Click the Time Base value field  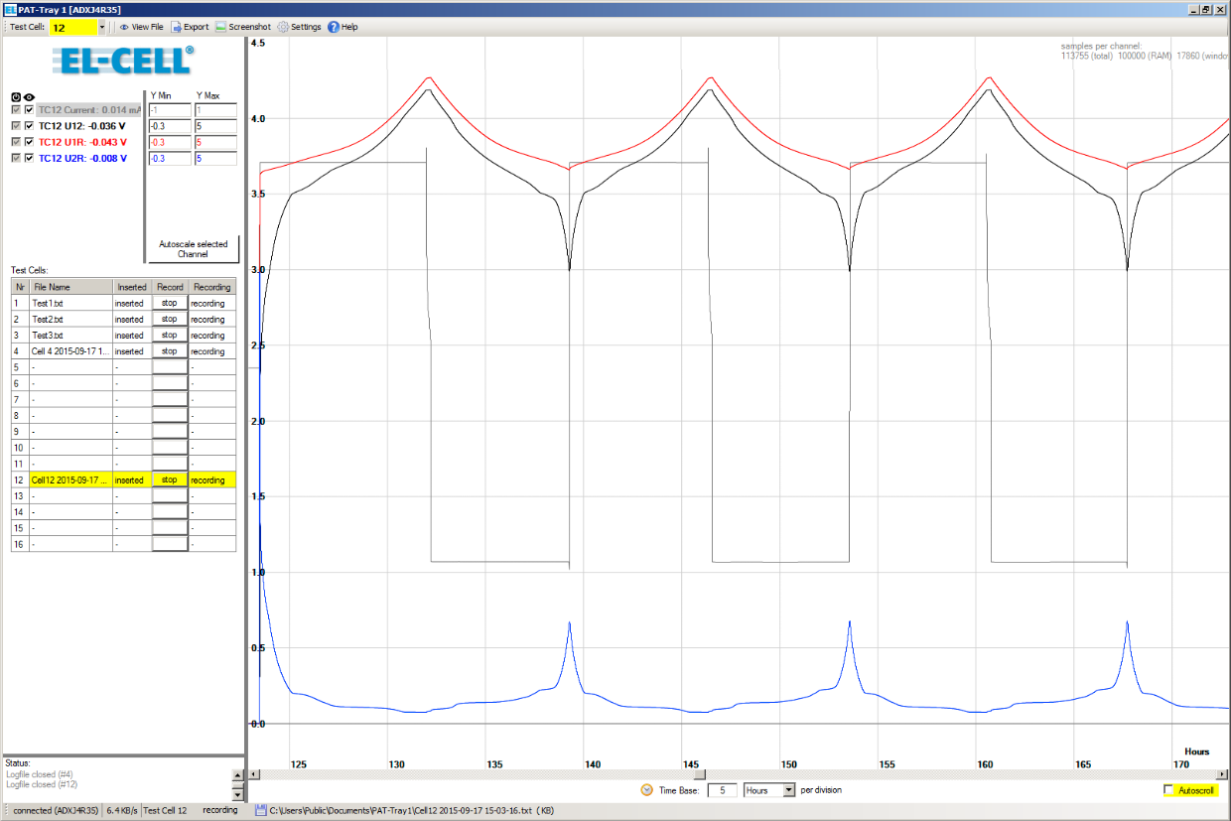(x=722, y=790)
